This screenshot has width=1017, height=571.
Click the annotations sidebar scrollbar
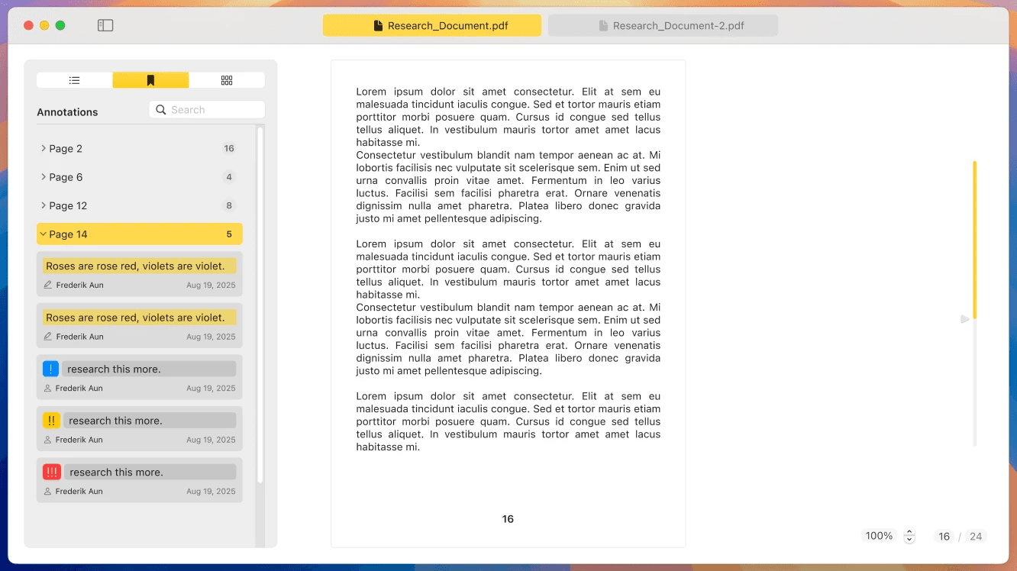[260, 305]
